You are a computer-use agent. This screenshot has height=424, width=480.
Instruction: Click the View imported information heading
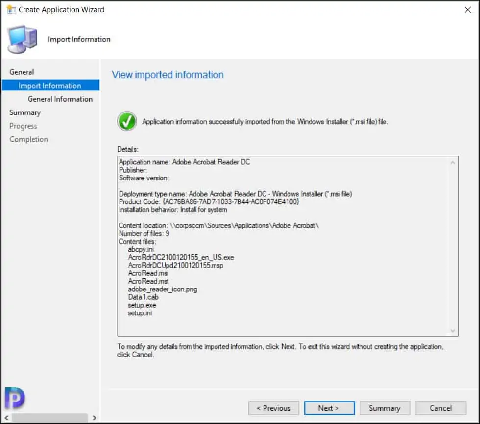(x=168, y=75)
